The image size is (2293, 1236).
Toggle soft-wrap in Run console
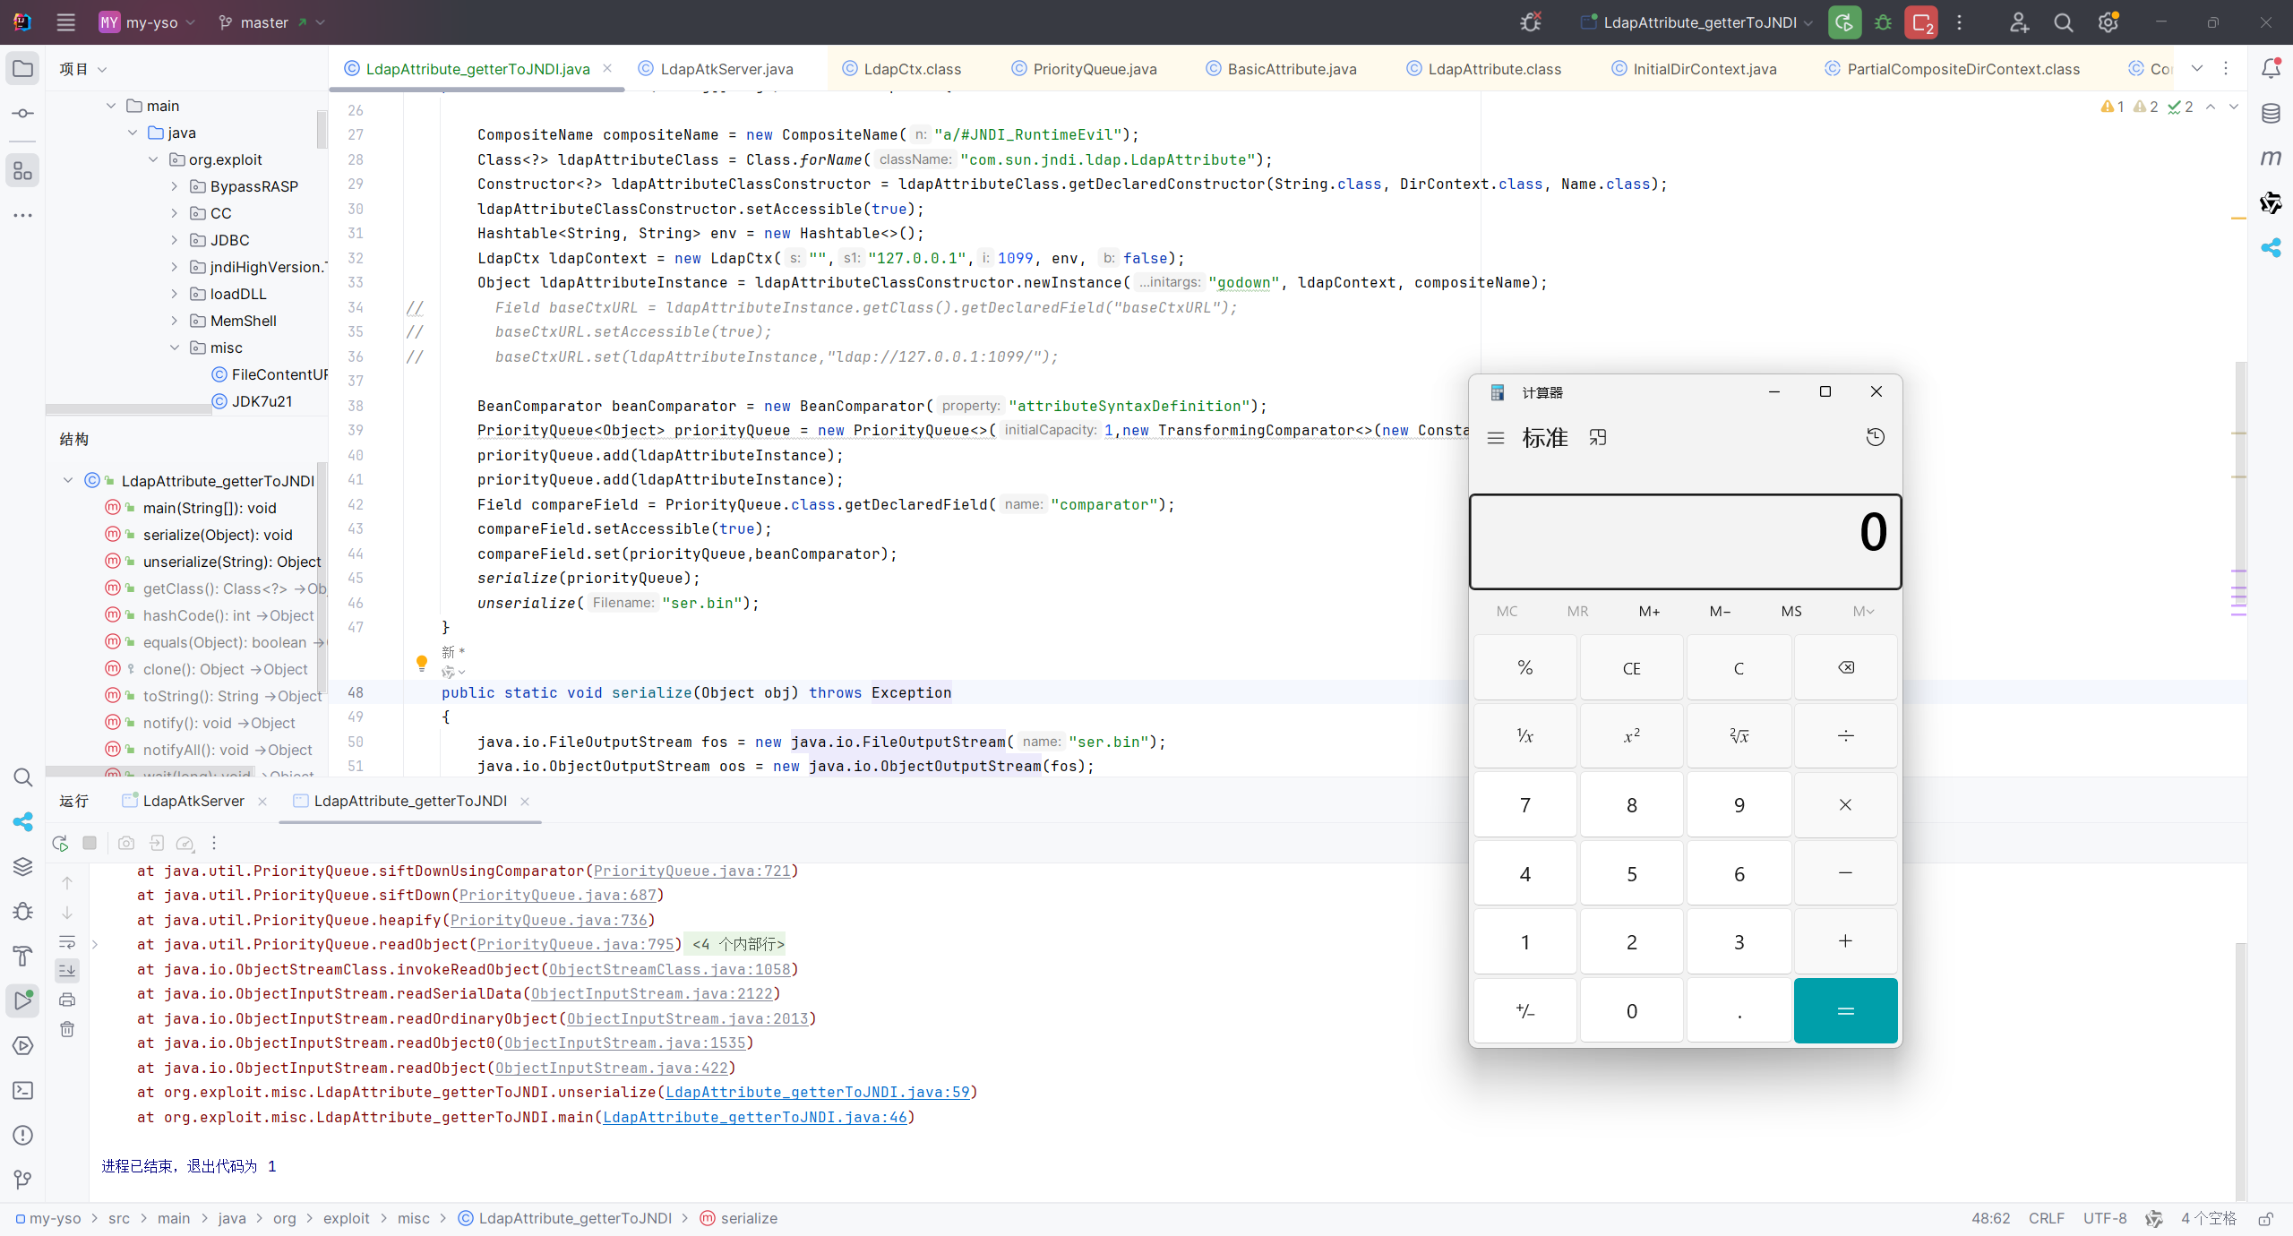pos(67,942)
